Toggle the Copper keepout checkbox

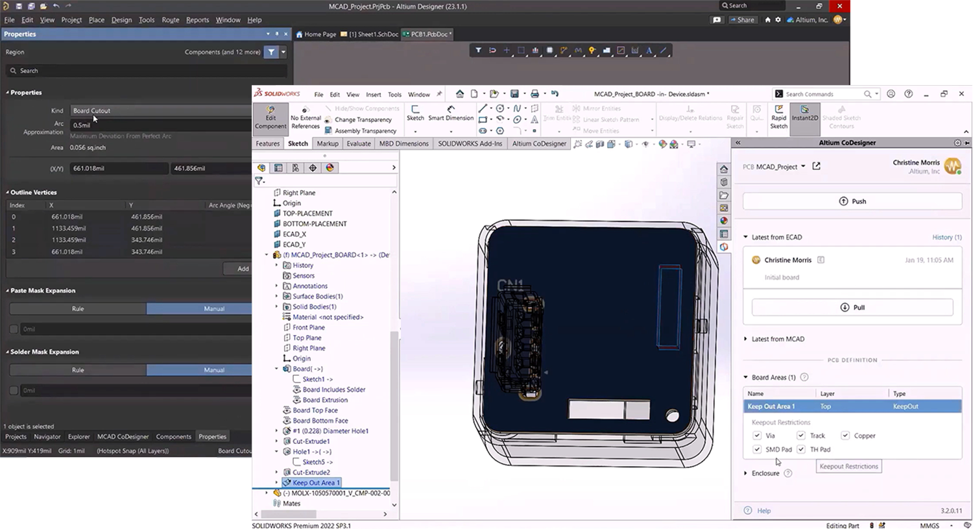click(845, 436)
